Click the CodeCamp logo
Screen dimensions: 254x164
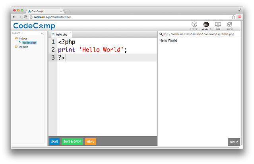point(34,26)
